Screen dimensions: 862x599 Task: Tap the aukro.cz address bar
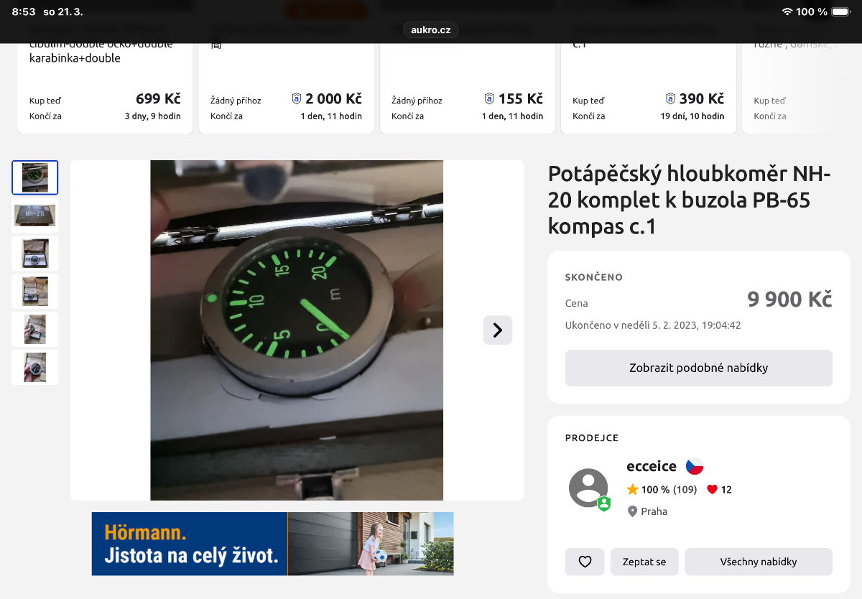pos(431,29)
